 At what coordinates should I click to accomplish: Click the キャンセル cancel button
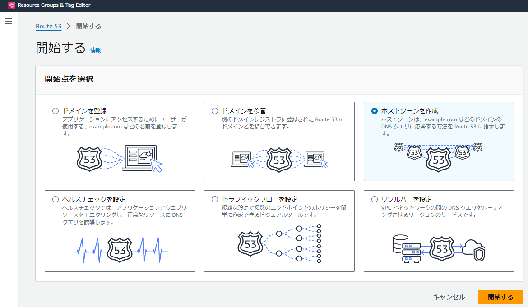tap(449, 297)
